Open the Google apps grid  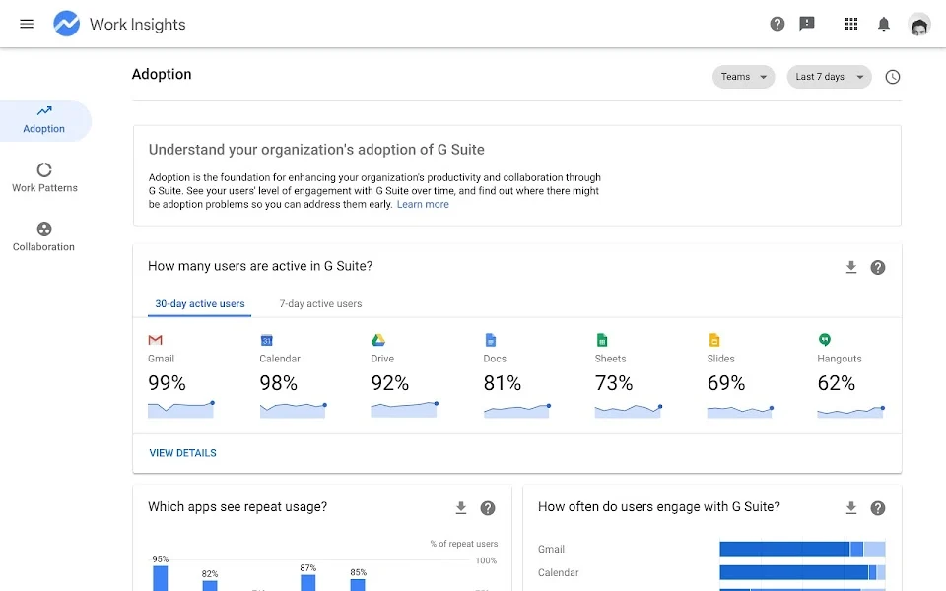click(851, 24)
